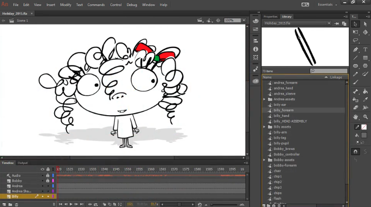371x207 pixels.
Task: Go to first frame button
Action: (61, 204)
